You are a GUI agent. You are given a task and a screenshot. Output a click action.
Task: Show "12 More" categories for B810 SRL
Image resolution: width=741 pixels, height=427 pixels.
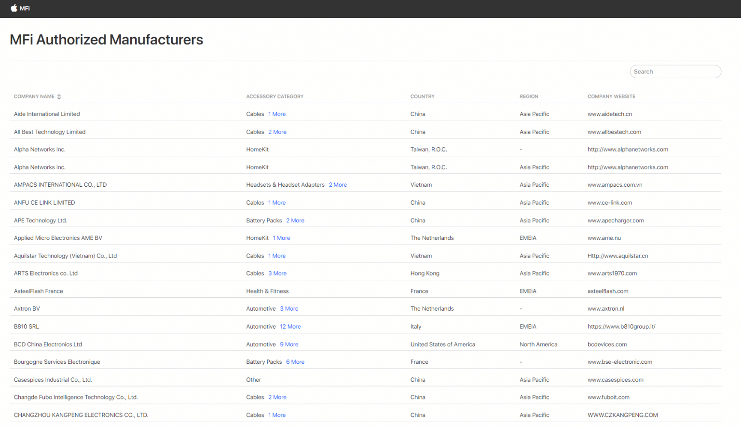coord(290,327)
